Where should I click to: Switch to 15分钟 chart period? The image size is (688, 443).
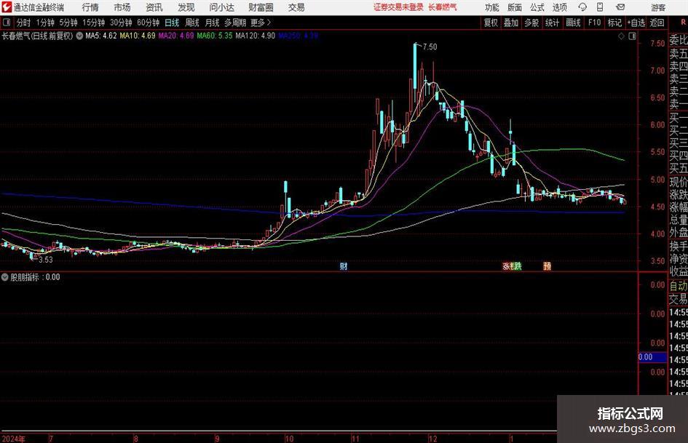coord(94,23)
